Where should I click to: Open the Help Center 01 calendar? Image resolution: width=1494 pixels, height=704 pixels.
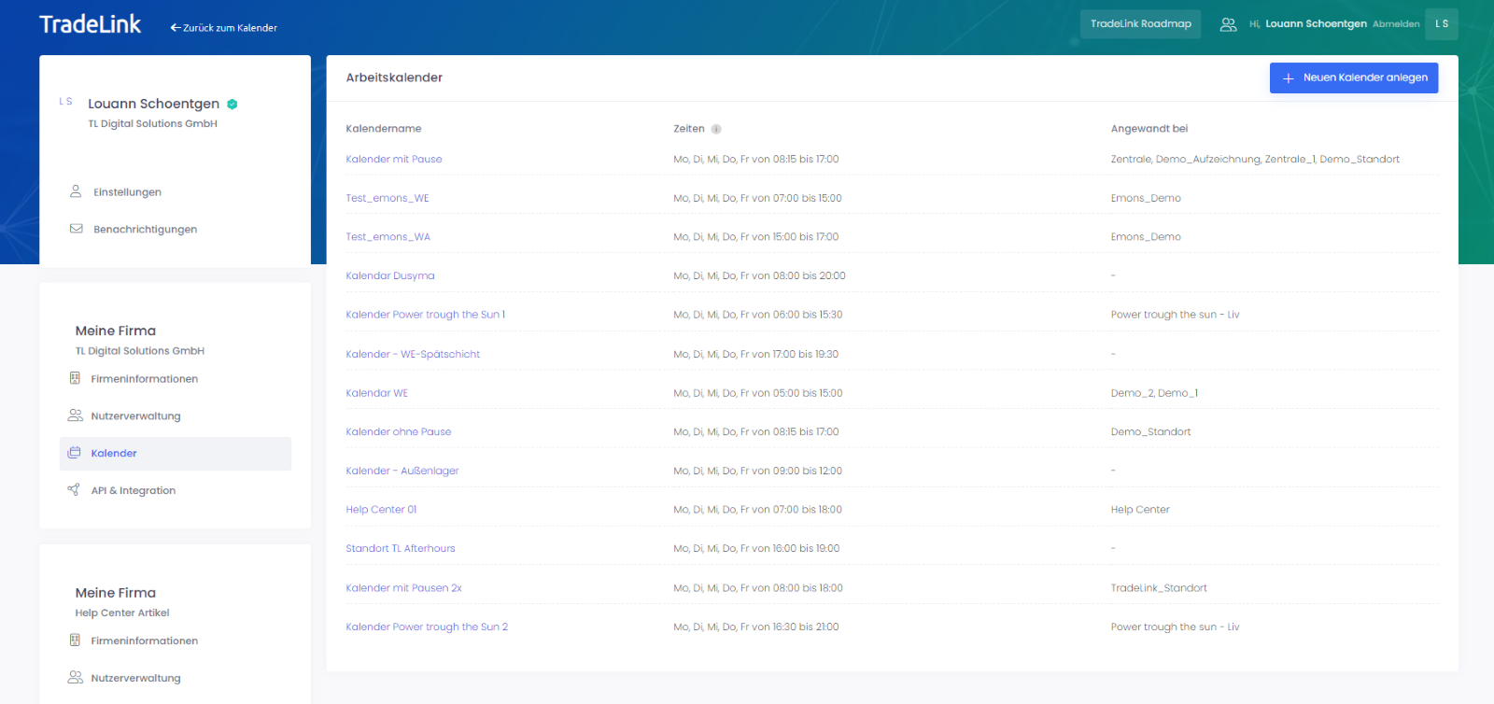point(381,510)
